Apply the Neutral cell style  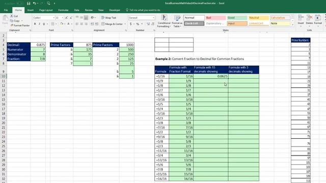[x=259, y=18]
